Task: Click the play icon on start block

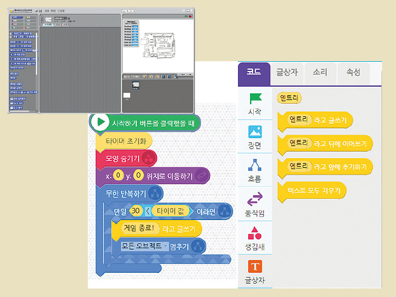Action: pyautogui.click(x=100, y=122)
